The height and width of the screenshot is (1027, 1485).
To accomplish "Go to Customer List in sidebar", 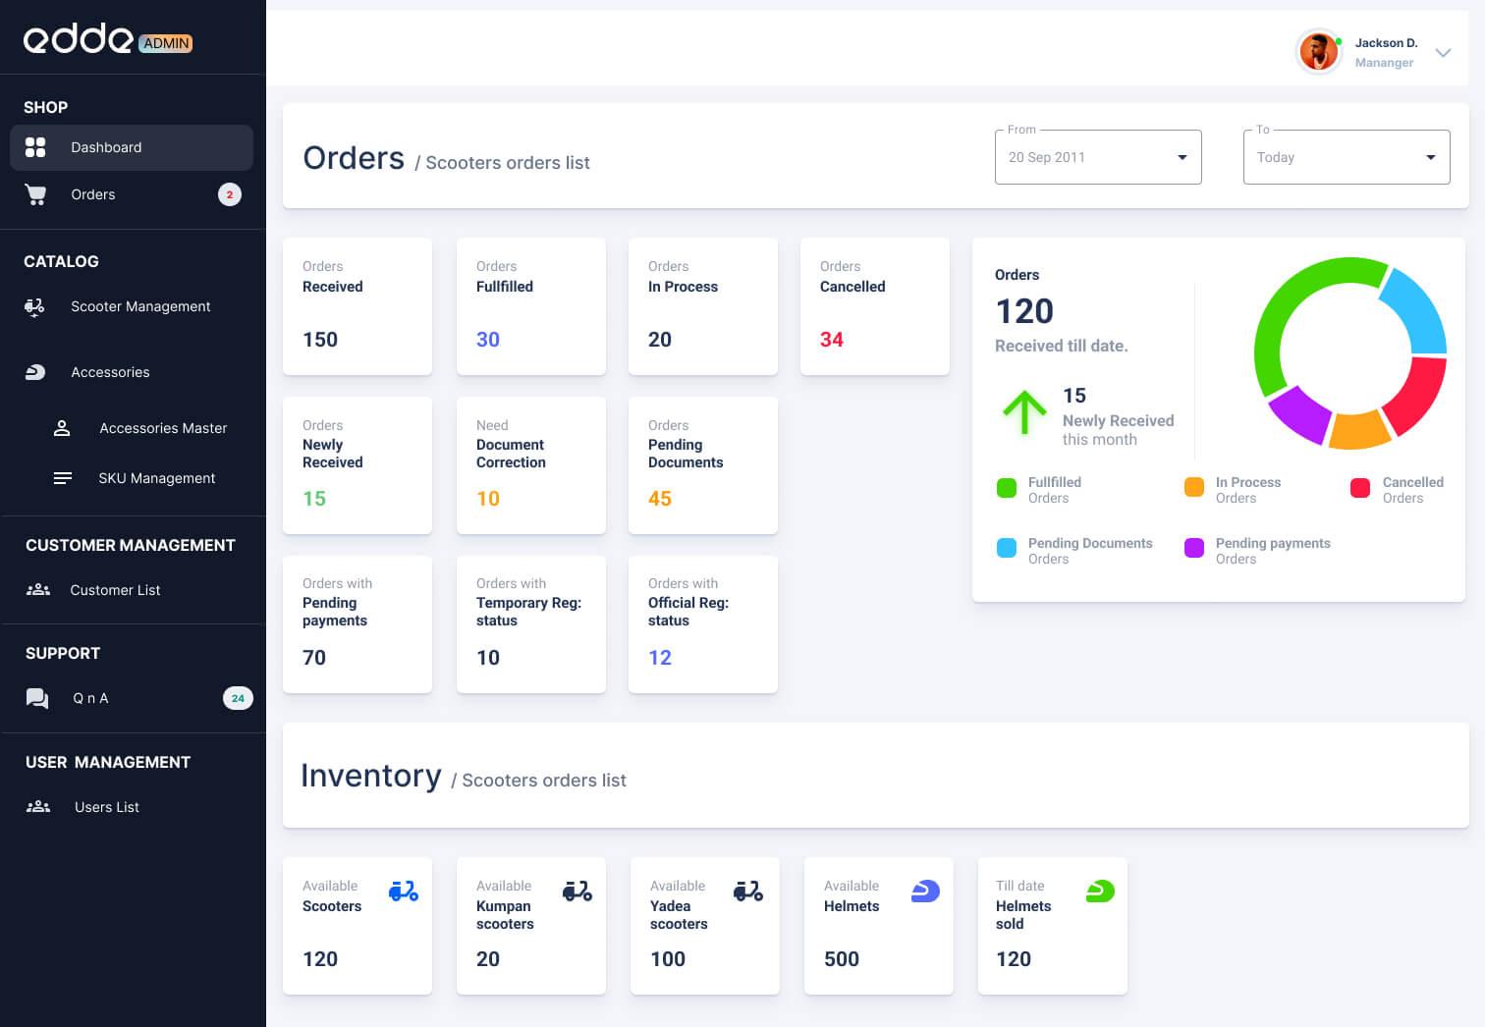I will [115, 590].
